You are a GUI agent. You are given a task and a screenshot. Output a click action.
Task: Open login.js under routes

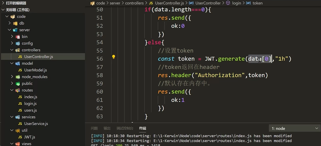click(x=30, y=104)
